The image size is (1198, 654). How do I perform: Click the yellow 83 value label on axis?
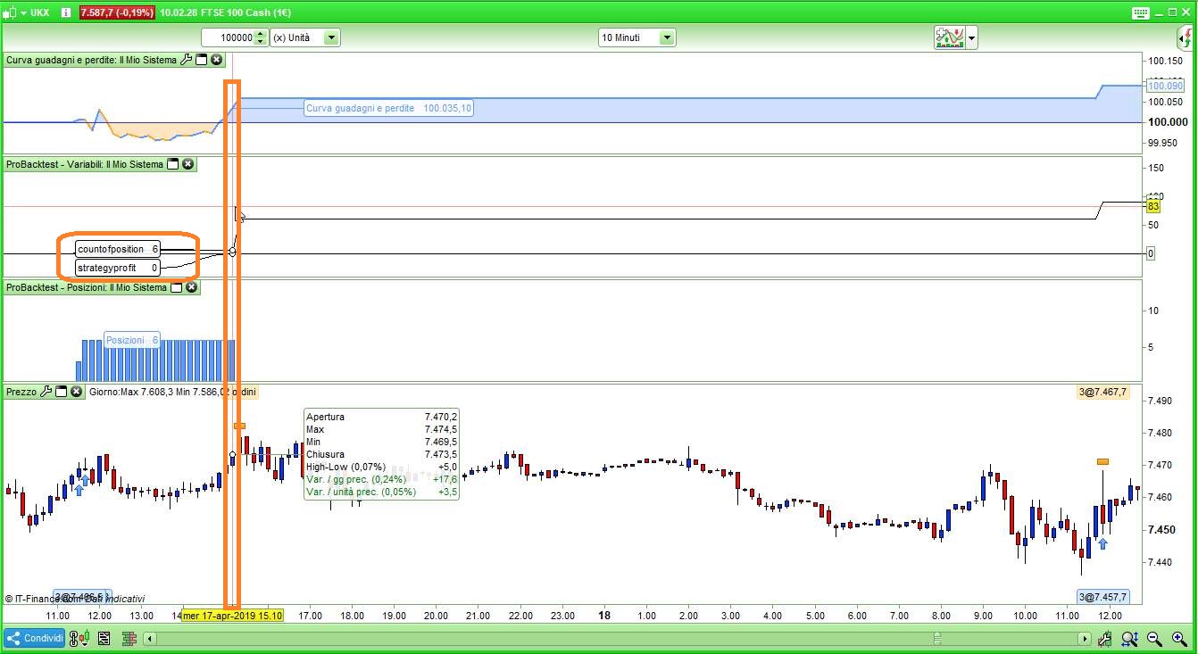tap(1152, 206)
